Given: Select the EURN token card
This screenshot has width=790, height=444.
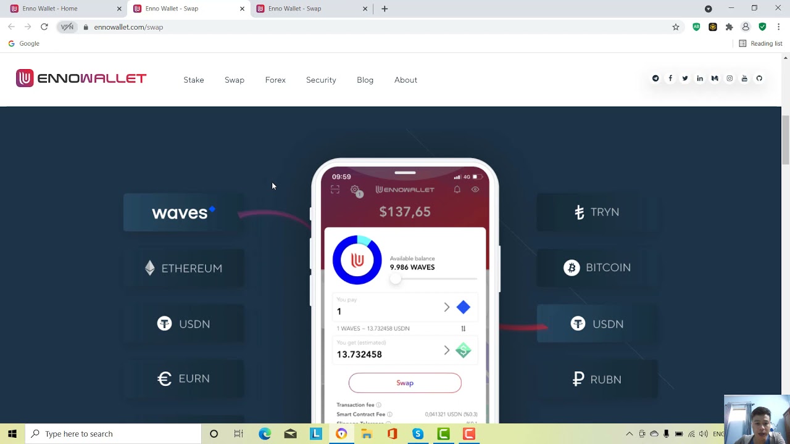Looking at the screenshot, I should [183, 379].
